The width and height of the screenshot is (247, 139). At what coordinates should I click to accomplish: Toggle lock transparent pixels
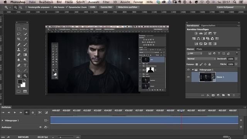pyautogui.click(x=197, y=64)
